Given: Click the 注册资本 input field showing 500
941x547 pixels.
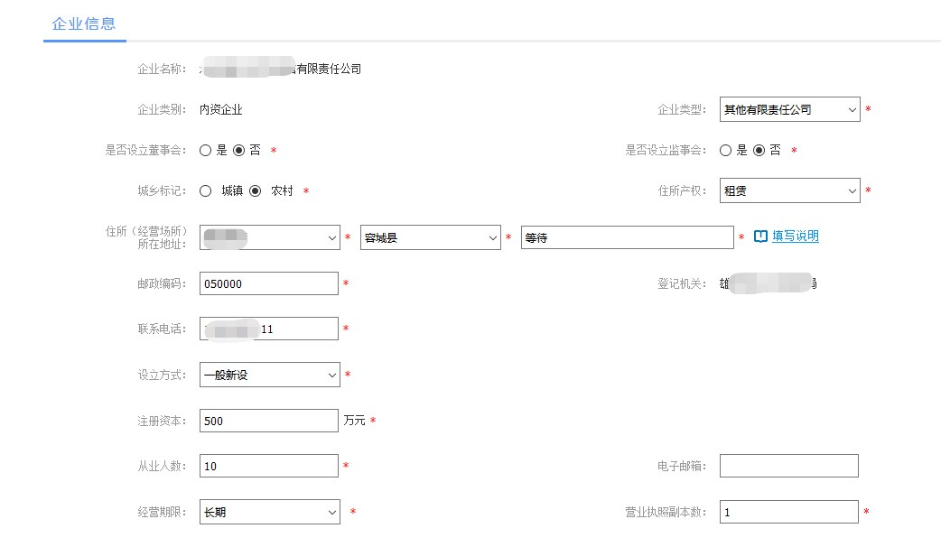Looking at the screenshot, I should tap(269, 421).
